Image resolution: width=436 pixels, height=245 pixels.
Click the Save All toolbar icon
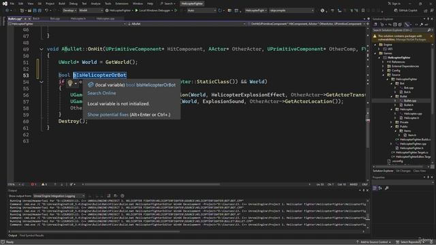(x=40, y=11)
